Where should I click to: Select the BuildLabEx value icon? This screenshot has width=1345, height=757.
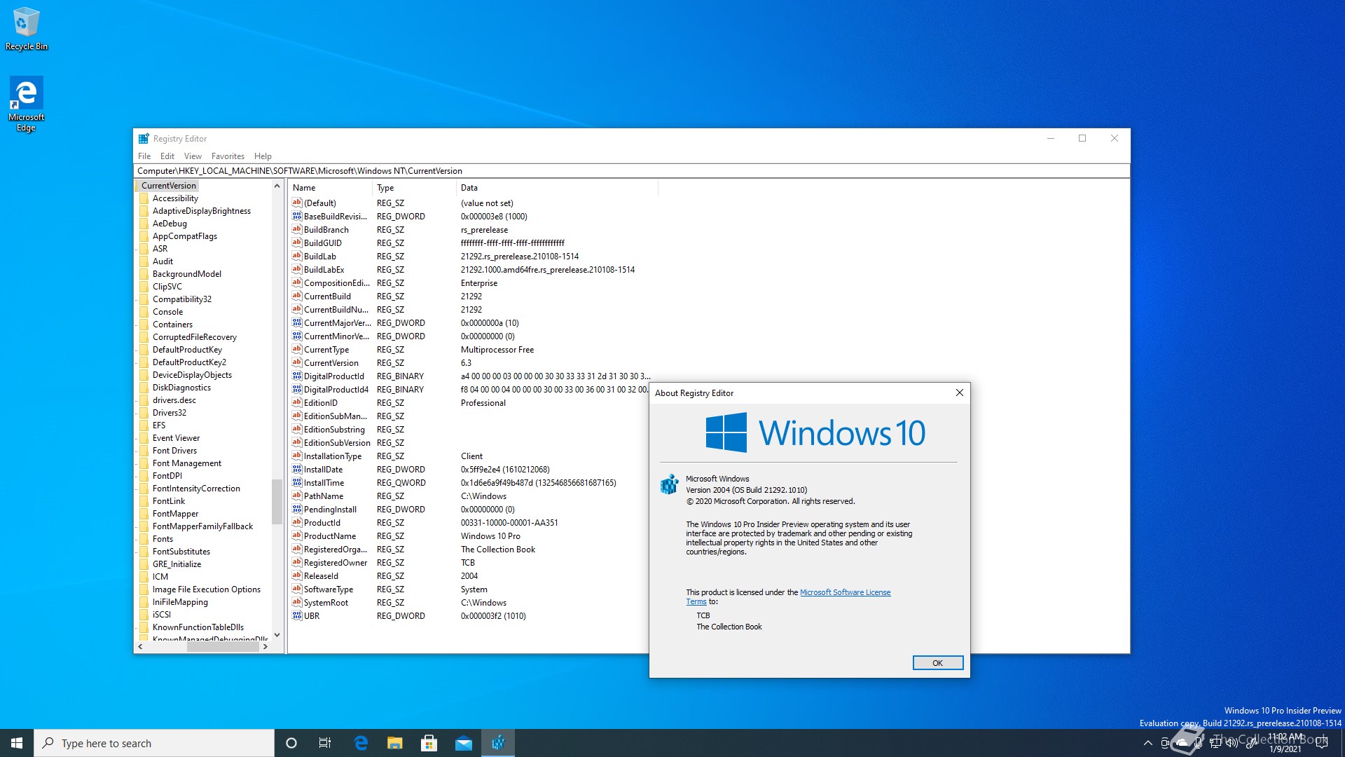[x=297, y=270]
